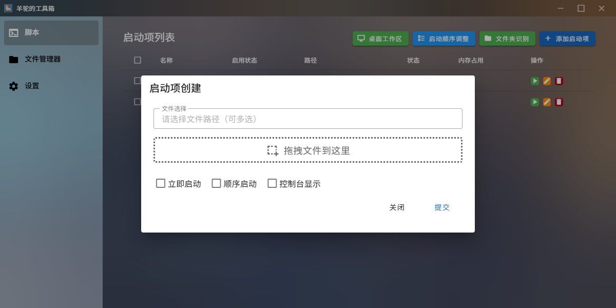
Task: Toggle the first row's checkbox in list
Action: [137, 81]
